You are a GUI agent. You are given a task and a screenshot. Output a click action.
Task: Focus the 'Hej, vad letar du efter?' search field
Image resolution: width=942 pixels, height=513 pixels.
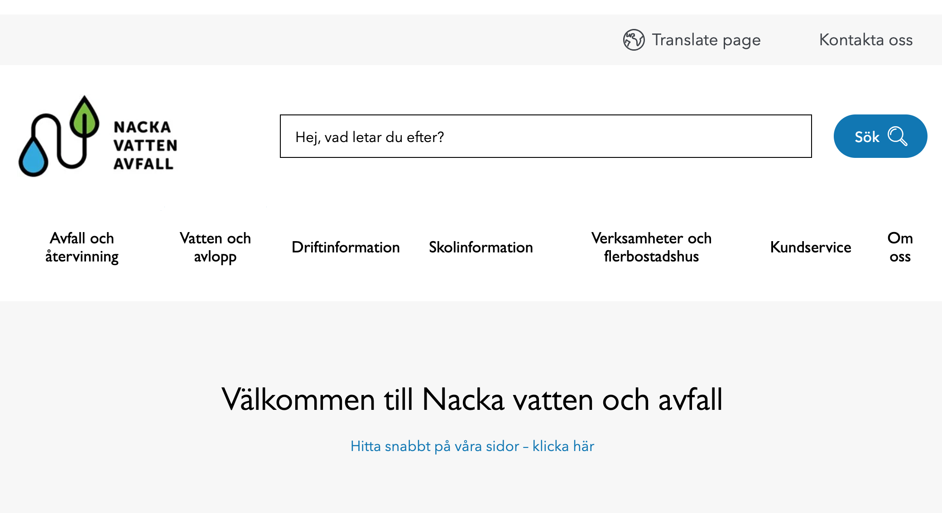pos(545,136)
